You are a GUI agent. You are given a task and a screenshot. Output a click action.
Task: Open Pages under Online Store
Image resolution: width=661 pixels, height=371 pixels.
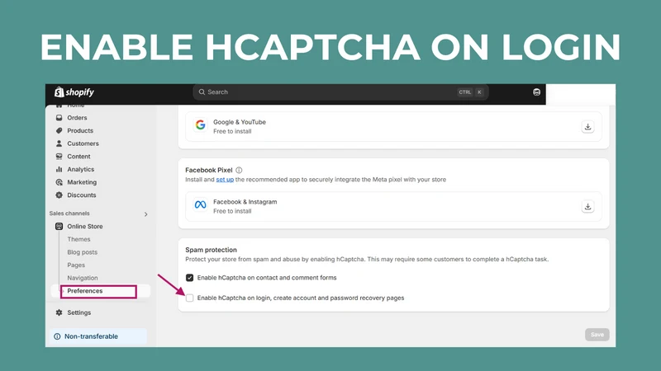coord(76,265)
